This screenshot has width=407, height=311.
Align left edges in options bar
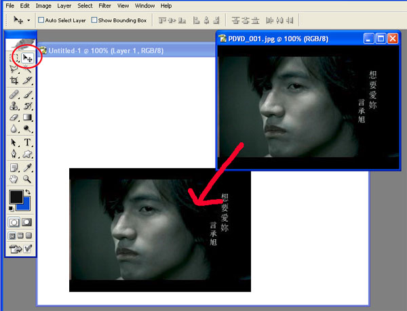tap(197, 20)
